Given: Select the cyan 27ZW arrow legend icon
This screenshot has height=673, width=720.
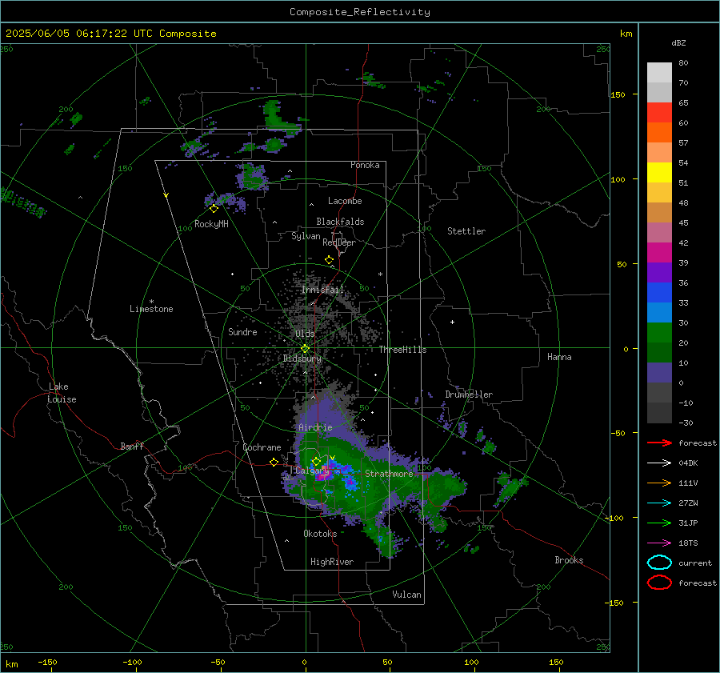Looking at the screenshot, I should pyautogui.click(x=659, y=503).
